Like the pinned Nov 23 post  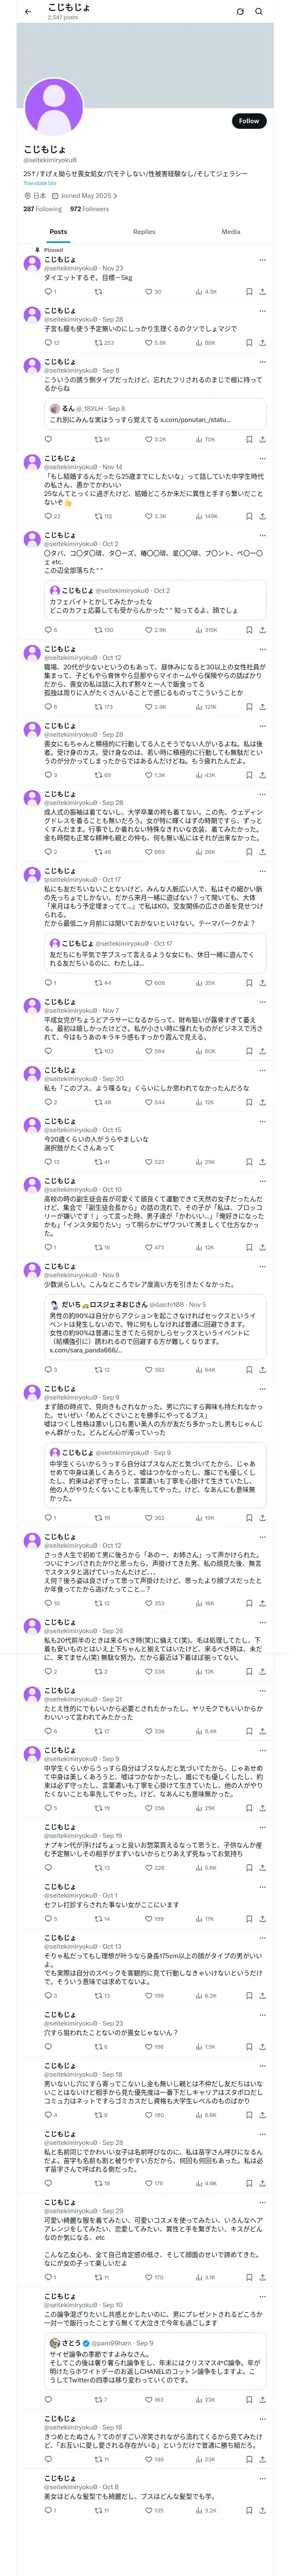click(147, 292)
